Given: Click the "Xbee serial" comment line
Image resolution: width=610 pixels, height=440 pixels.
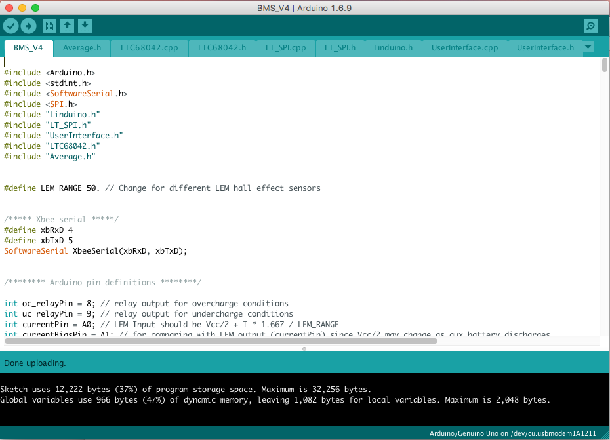Looking at the screenshot, I should (x=62, y=220).
